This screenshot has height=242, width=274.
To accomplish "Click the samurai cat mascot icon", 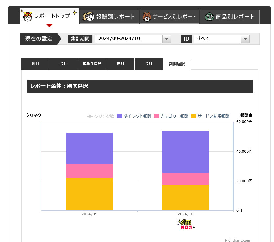I will click(x=27, y=16).
